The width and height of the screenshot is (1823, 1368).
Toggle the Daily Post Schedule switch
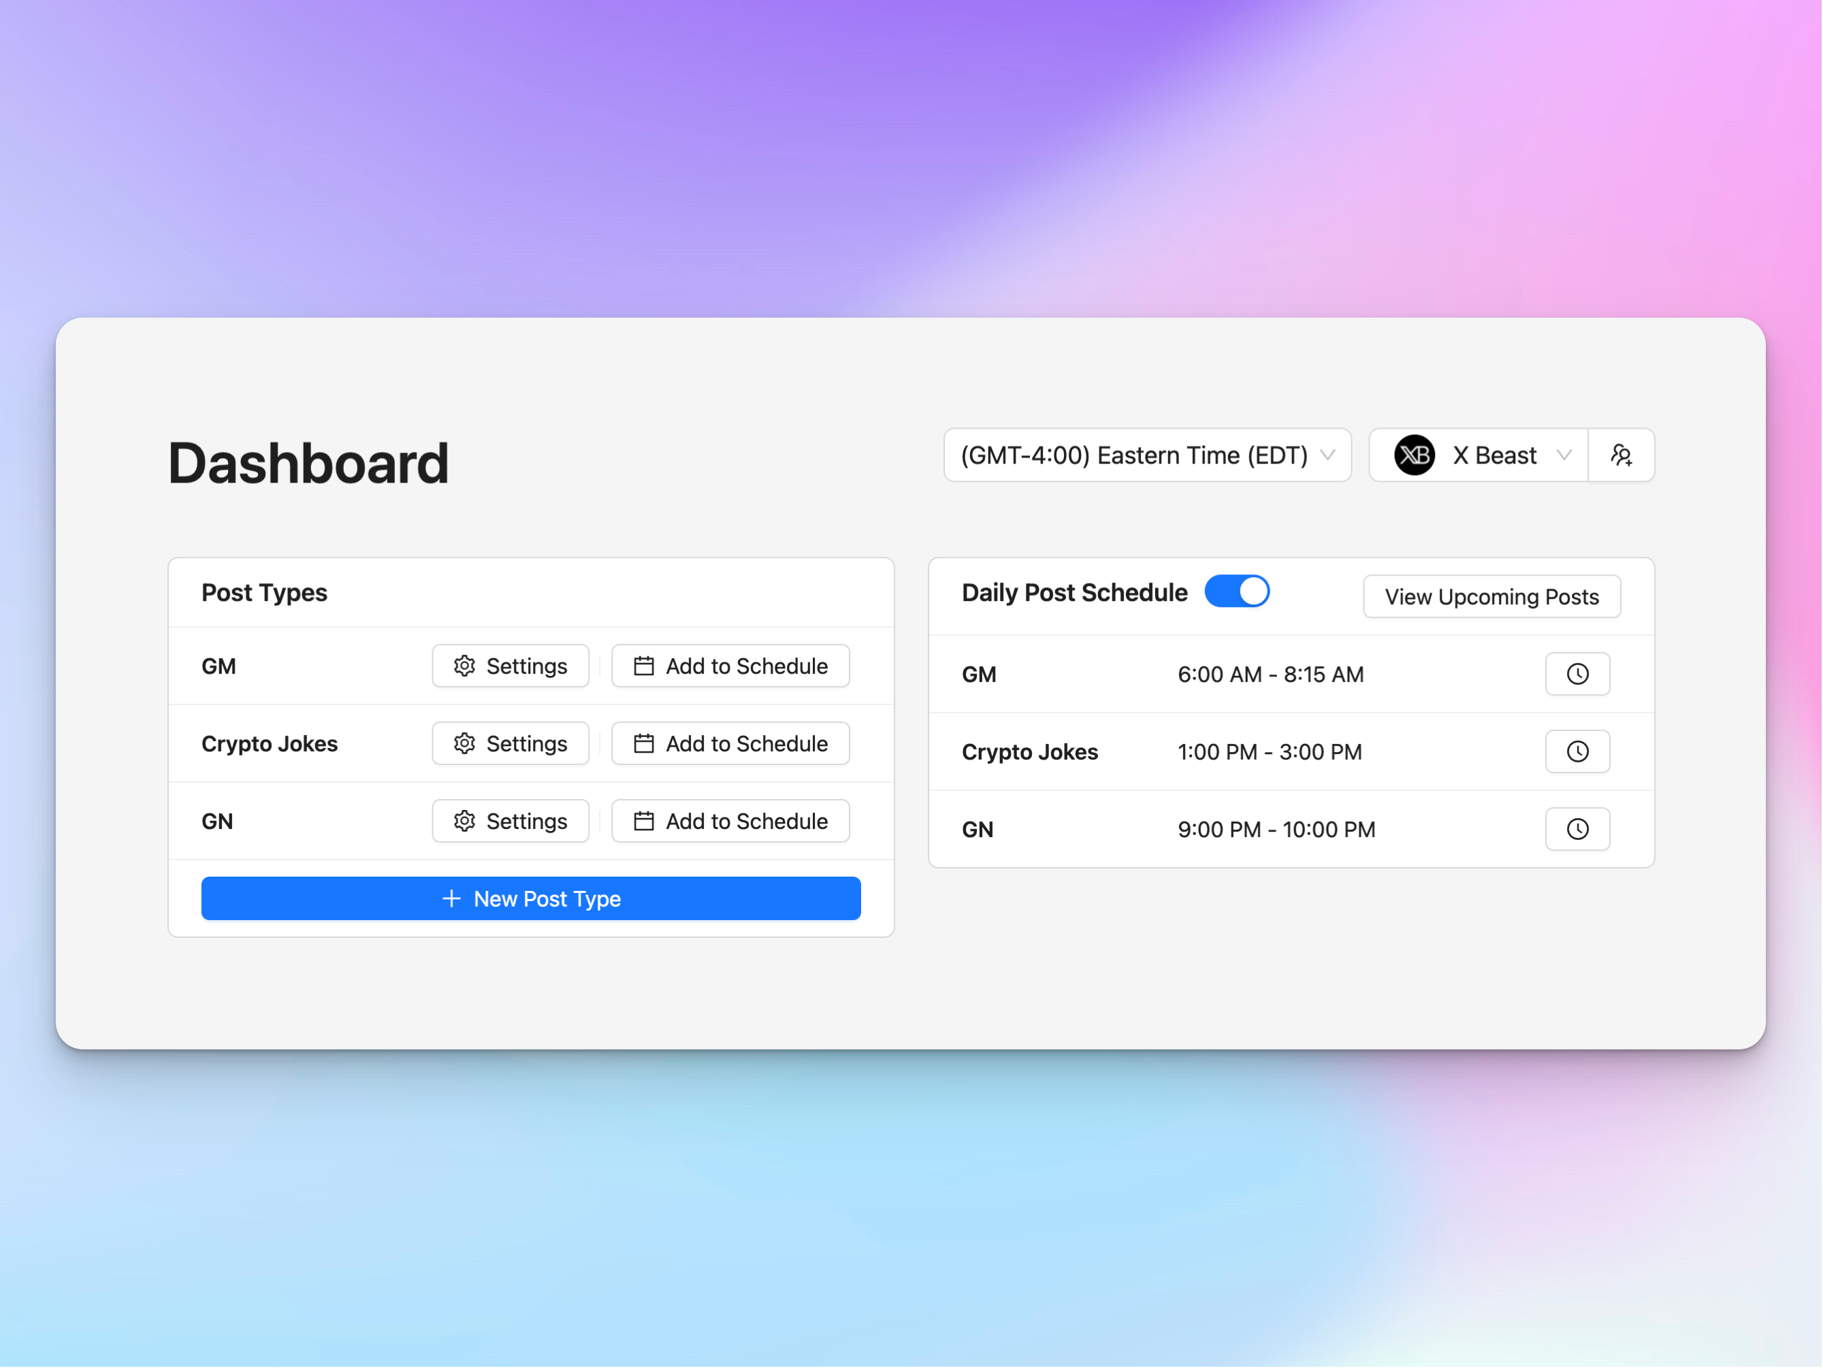point(1236,591)
